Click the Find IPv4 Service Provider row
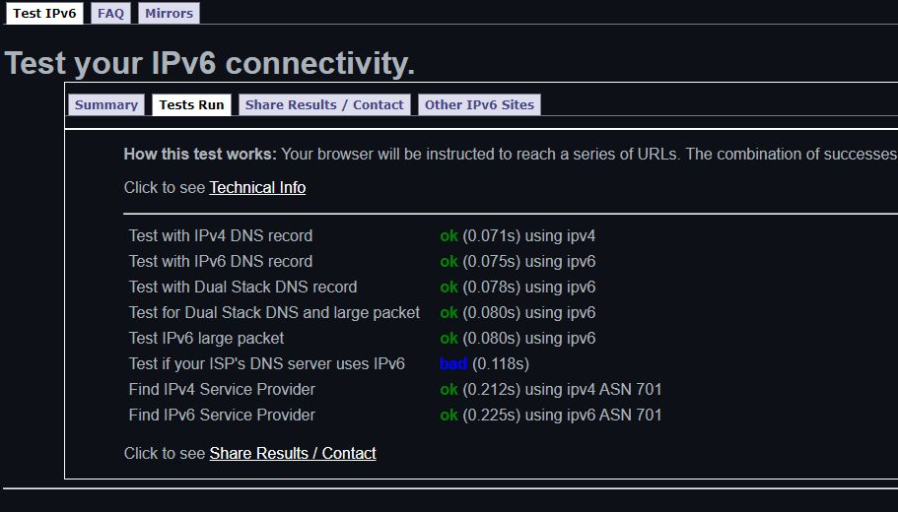Viewport: 898px width, 512px height. tap(395, 390)
